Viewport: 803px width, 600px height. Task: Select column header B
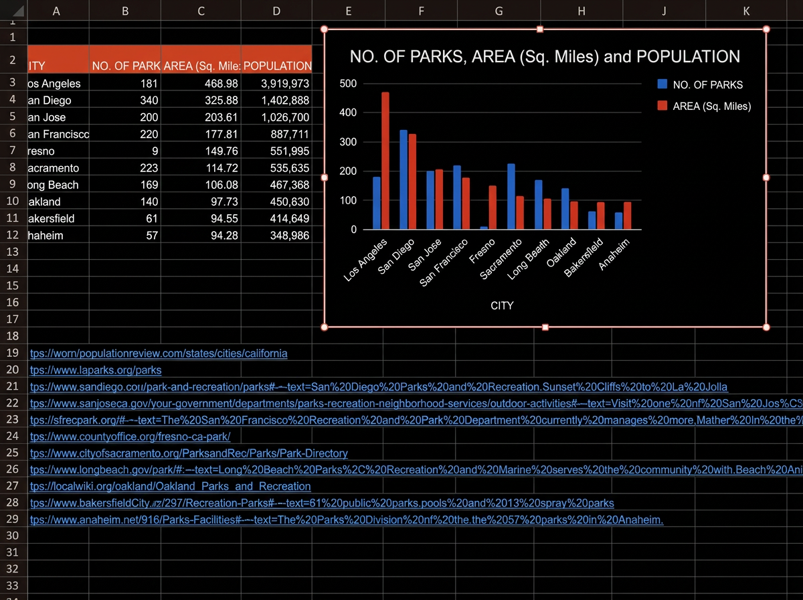point(126,11)
